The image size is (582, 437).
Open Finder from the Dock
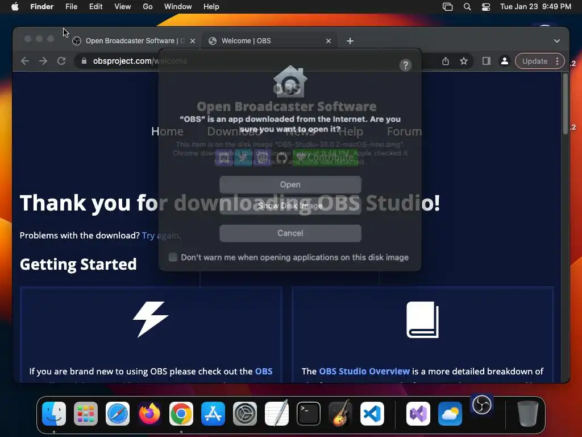[54, 414]
